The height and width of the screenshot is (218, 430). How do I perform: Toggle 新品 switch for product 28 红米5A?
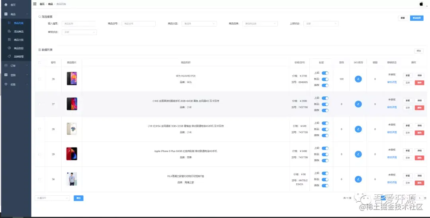pyautogui.click(x=325, y=129)
